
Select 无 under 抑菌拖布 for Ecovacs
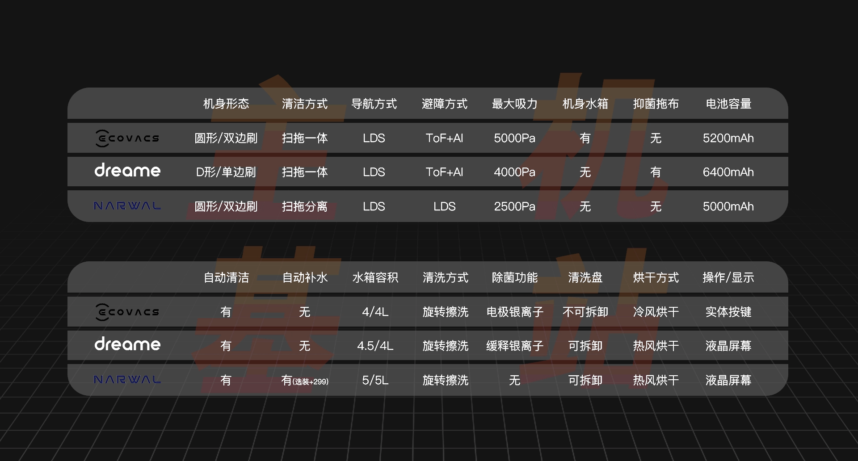pyautogui.click(x=656, y=138)
